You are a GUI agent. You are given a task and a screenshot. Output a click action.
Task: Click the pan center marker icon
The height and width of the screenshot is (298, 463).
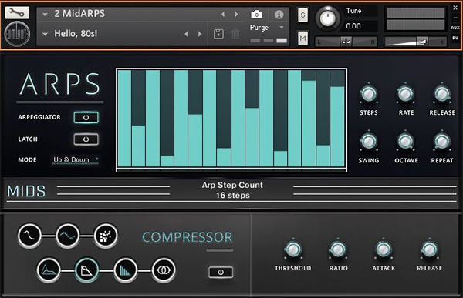click(x=346, y=42)
